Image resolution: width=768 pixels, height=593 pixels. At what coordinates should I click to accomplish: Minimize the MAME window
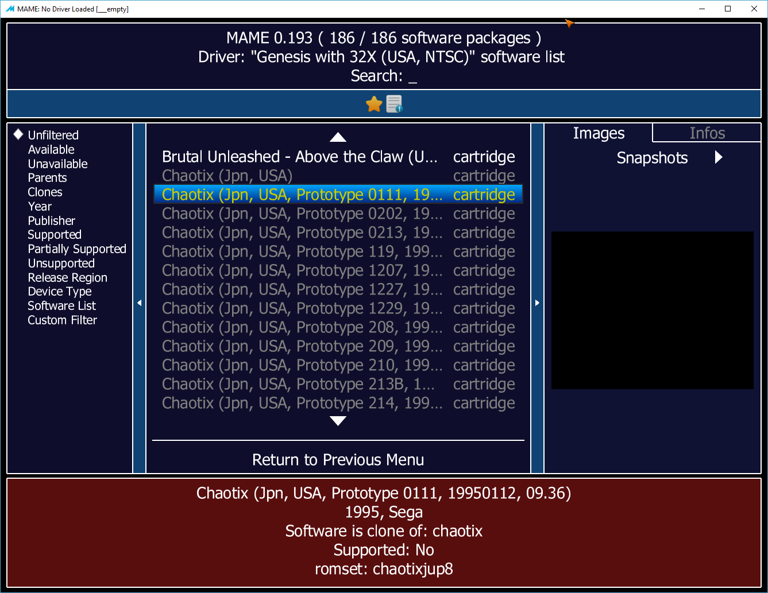pyautogui.click(x=702, y=9)
